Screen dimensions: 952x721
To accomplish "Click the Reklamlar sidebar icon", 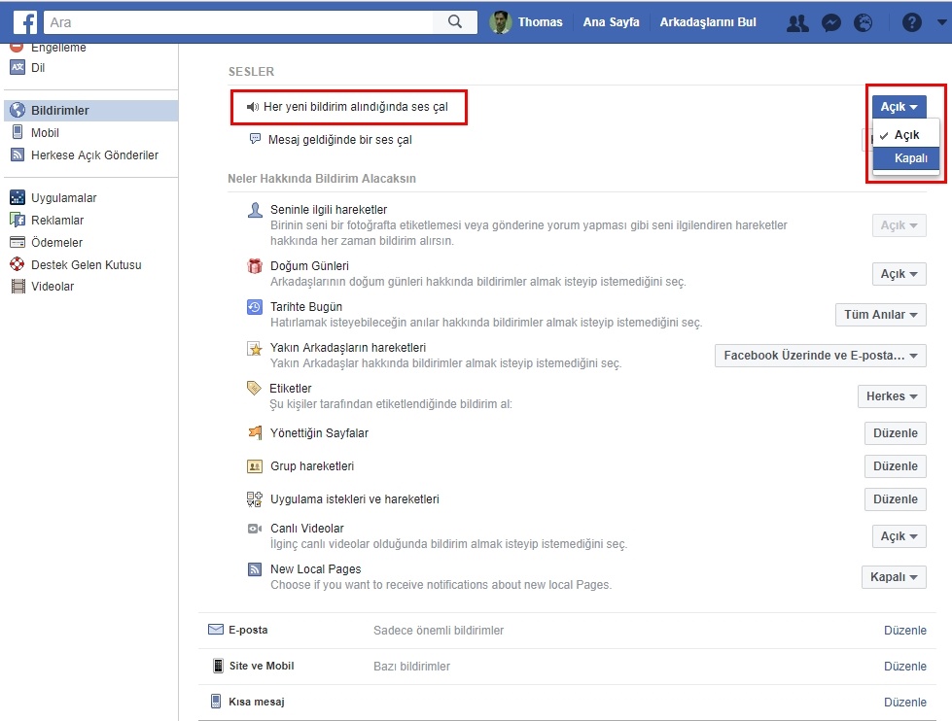I will pyautogui.click(x=18, y=220).
